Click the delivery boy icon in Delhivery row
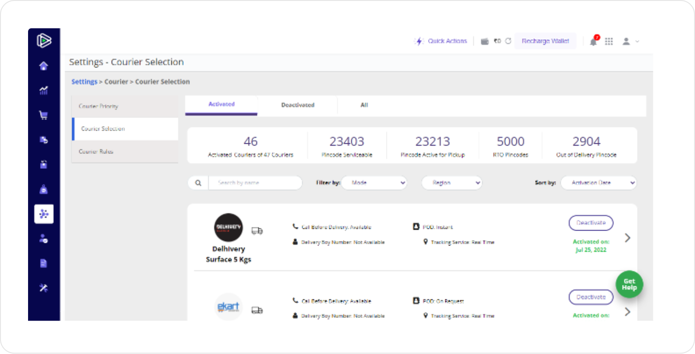 pyautogui.click(x=295, y=242)
